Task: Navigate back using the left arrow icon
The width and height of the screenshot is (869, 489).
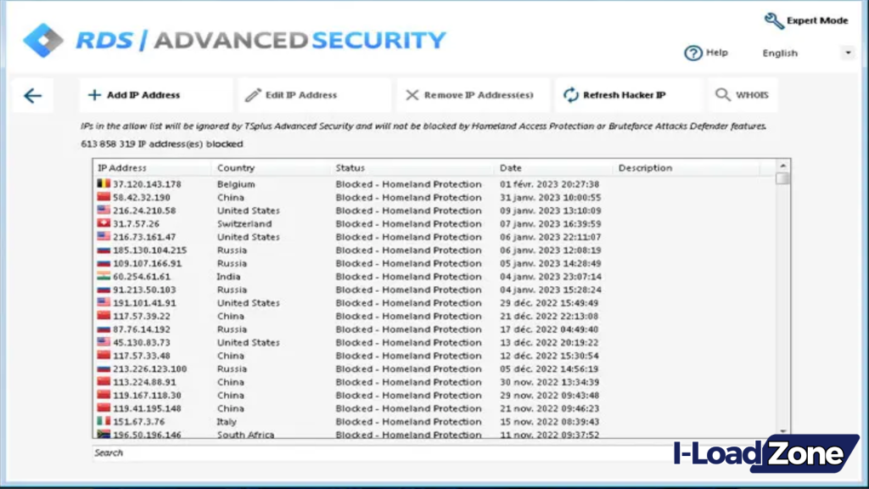Action: point(32,95)
